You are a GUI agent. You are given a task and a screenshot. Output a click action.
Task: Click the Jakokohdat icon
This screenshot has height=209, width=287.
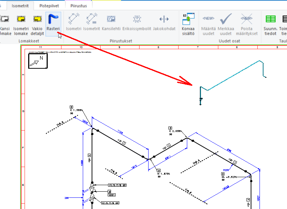[164, 19]
